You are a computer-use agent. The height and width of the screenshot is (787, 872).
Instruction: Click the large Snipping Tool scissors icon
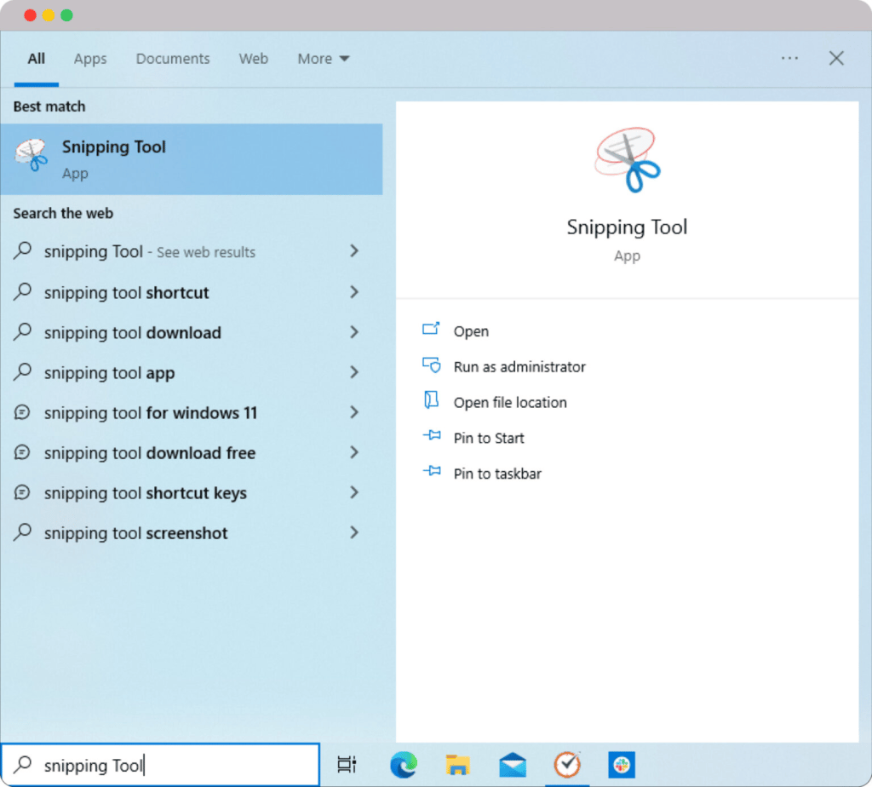point(628,159)
